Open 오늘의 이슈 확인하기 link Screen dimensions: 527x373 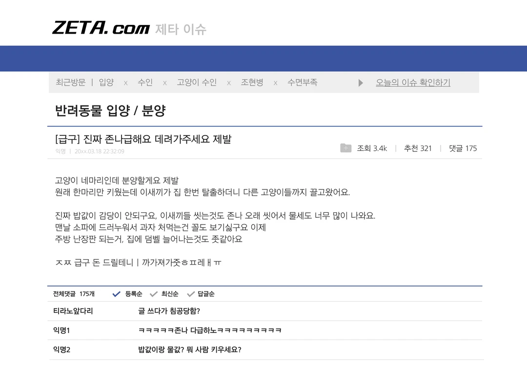(x=413, y=83)
